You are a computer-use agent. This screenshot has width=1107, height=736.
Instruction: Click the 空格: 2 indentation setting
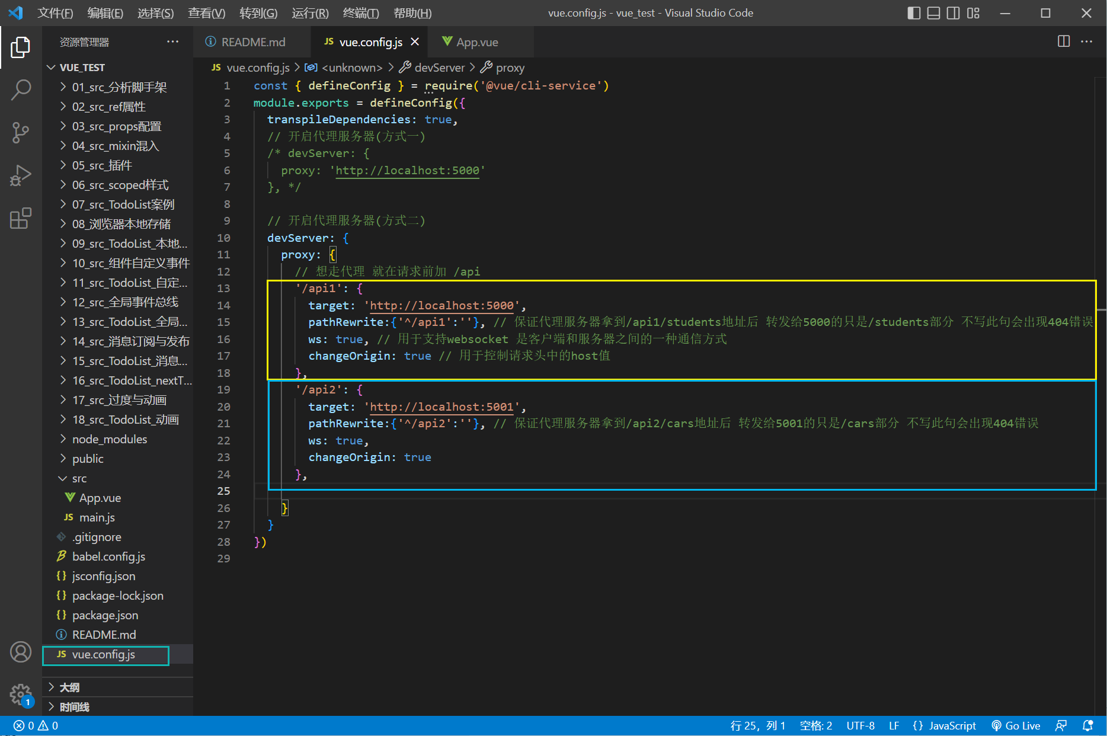816,726
